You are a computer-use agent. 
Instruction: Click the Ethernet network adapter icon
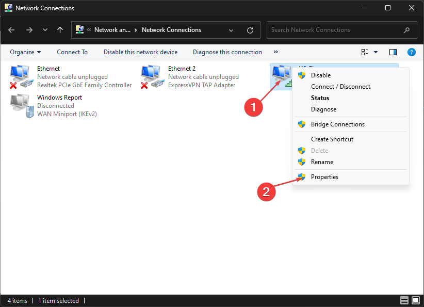(21, 76)
